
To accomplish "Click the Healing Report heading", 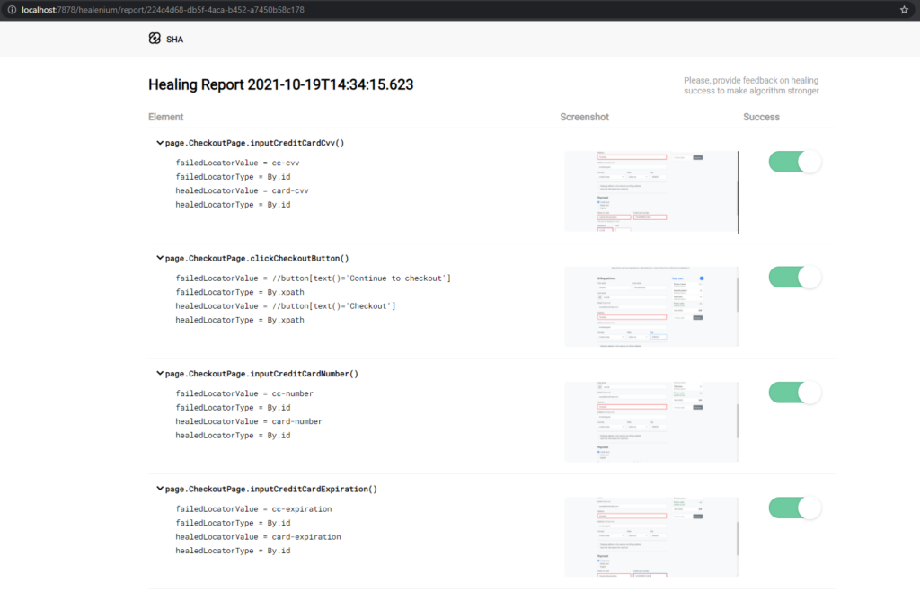I will [x=280, y=84].
